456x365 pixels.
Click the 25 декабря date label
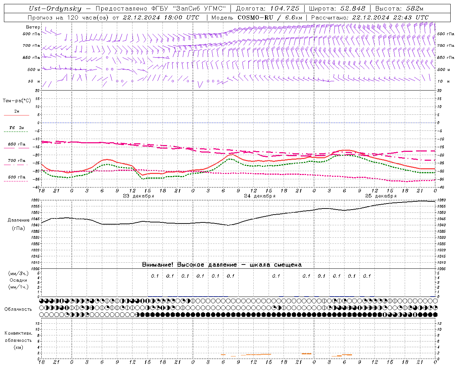pos(380,196)
